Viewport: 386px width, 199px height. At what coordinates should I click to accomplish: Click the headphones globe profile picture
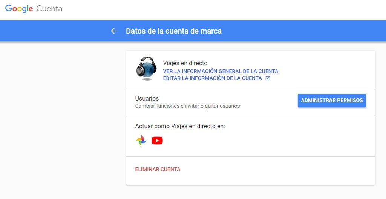pyautogui.click(x=146, y=68)
